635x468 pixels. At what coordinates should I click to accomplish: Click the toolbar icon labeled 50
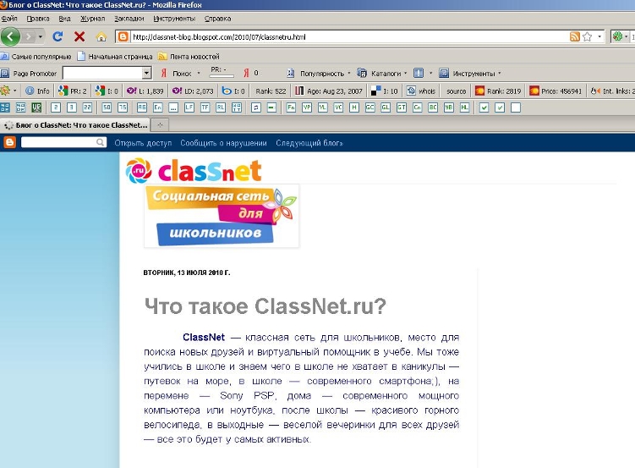coord(107,107)
